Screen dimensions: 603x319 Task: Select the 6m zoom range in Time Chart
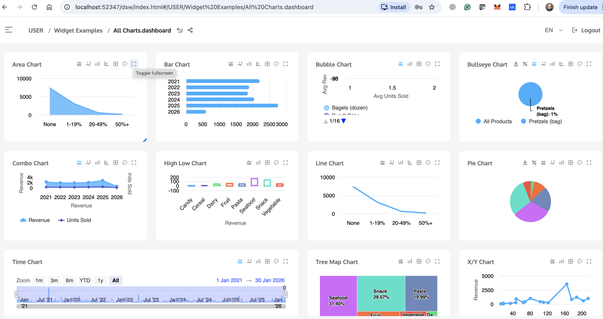pos(69,281)
